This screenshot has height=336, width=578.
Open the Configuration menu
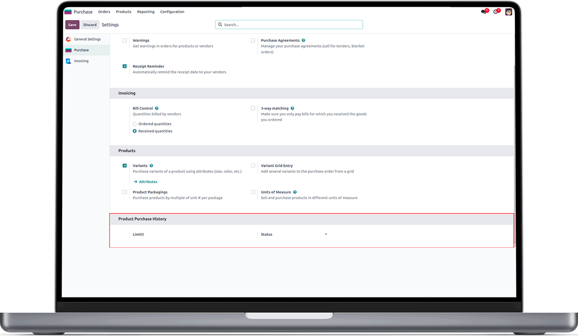tap(172, 12)
